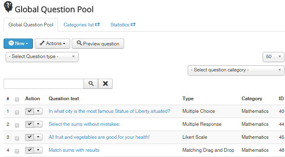Viewport: 285px width, 157px height.
Task: Click the 'Likert Scale' type cell
Action: pos(195,137)
